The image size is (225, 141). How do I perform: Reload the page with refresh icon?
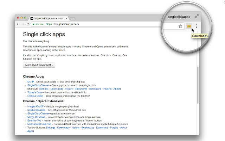pos(28,24)
